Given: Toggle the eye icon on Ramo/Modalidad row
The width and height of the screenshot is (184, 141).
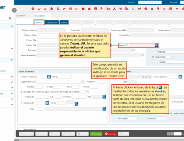Looking at the screenshot, I should point(142,55).
